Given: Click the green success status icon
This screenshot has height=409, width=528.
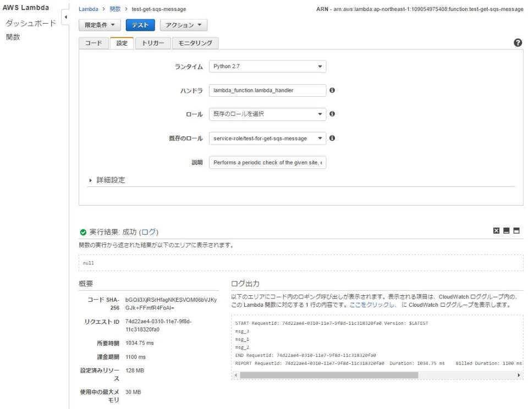Looking at the screenshot, I should point(83,233).
